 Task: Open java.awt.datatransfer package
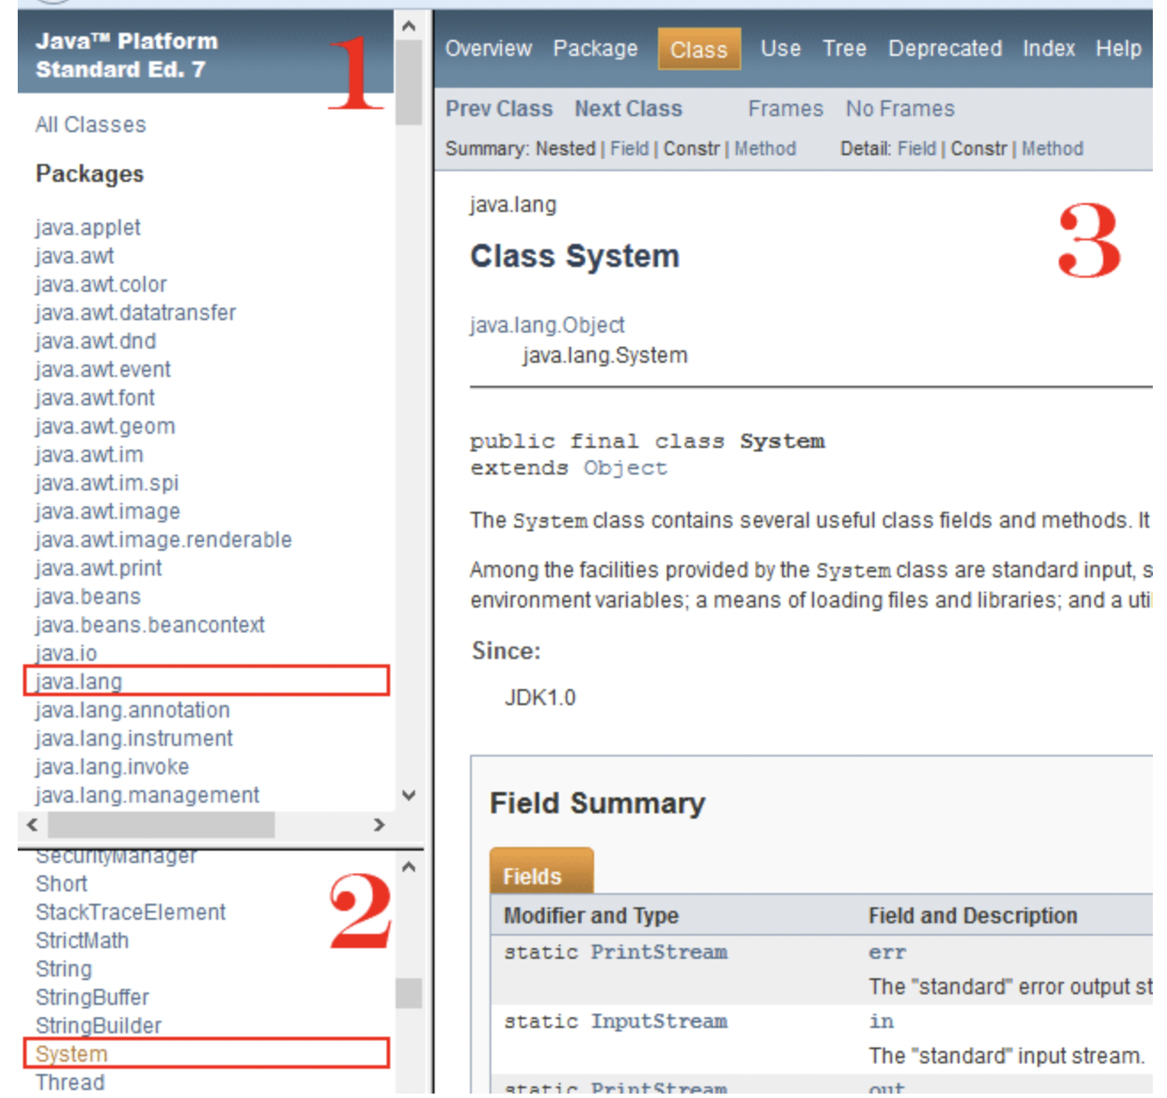point(136,313)
